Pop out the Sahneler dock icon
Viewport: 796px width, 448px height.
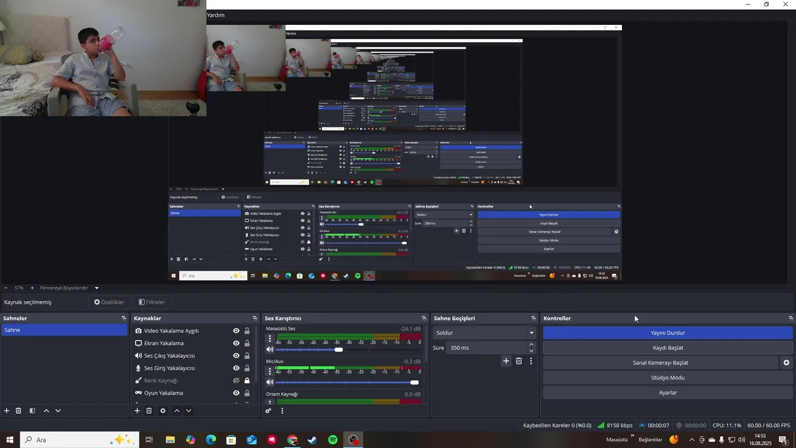pos(124,318)
